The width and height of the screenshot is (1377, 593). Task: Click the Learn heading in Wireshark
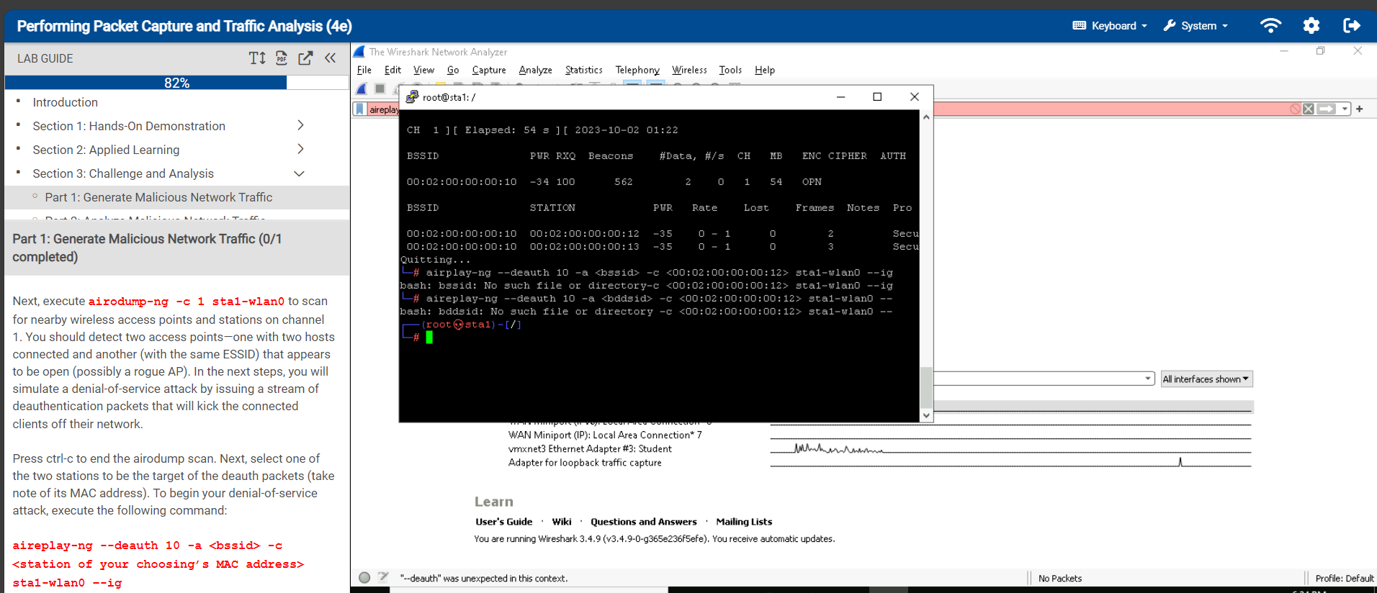[494, 502]
